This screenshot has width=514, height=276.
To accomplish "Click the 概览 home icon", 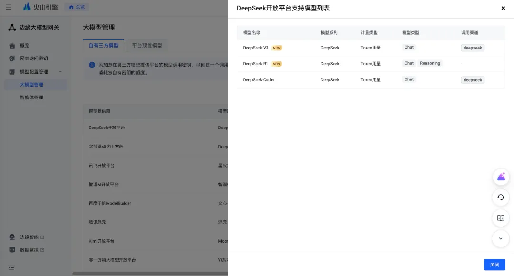I will pos(12,46).
